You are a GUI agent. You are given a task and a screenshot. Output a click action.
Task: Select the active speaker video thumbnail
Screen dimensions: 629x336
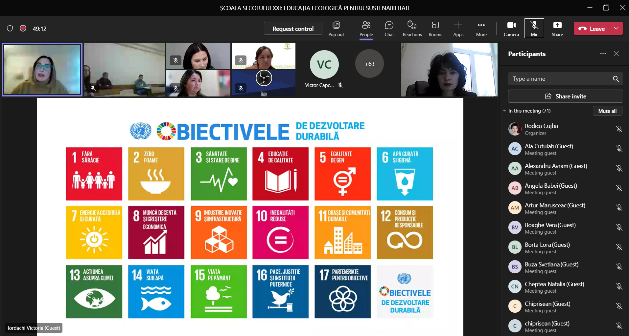point(42,70)
